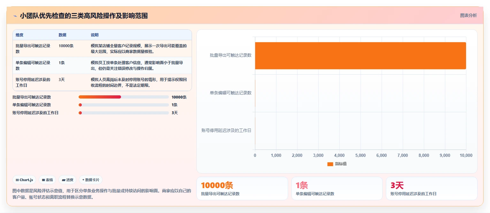490x213 pixels.
Task: Click the 3天 value beside the progress bar
Action: pos(174,113)
